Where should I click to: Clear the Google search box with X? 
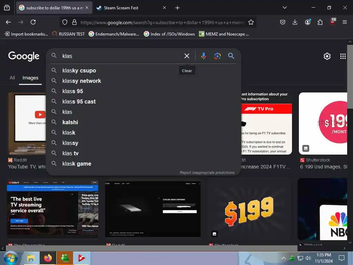[186, 56]
